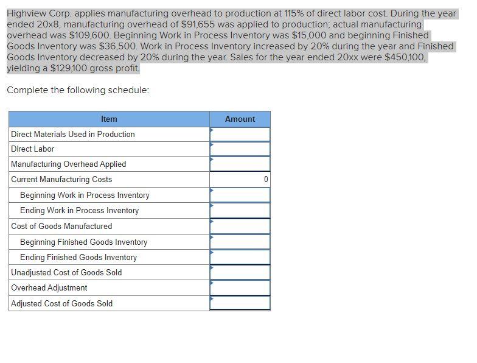Select the Ending Finished Goods Inventory amount field

point(240,257)
